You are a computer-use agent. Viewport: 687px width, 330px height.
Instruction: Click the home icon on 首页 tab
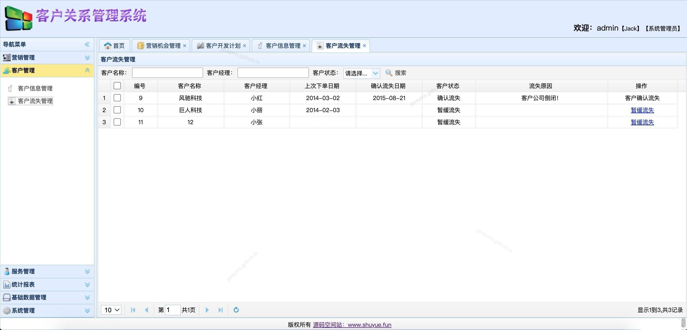[107, 45]
